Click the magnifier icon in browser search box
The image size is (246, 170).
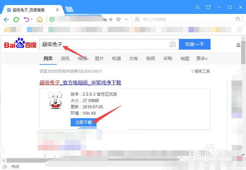238,19
